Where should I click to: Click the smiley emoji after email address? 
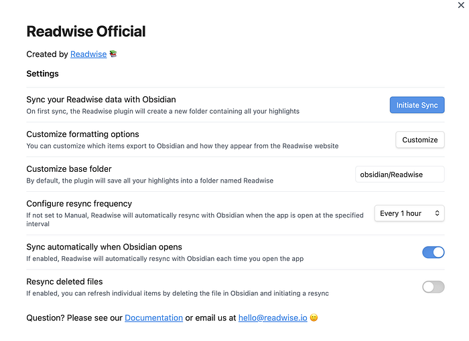click(314, 318)
